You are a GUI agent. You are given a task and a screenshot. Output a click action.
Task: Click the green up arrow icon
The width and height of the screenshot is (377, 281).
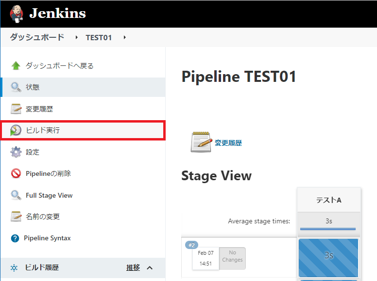(x=16, y=65)
